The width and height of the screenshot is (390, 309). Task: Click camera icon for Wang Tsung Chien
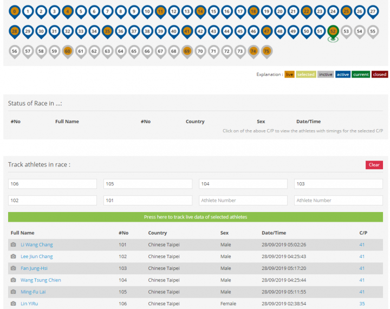13,280
